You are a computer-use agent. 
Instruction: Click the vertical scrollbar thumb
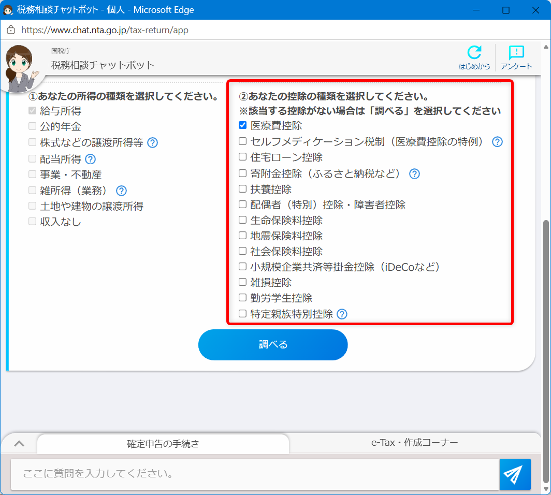pyautogui.click(x=546, y=351)
